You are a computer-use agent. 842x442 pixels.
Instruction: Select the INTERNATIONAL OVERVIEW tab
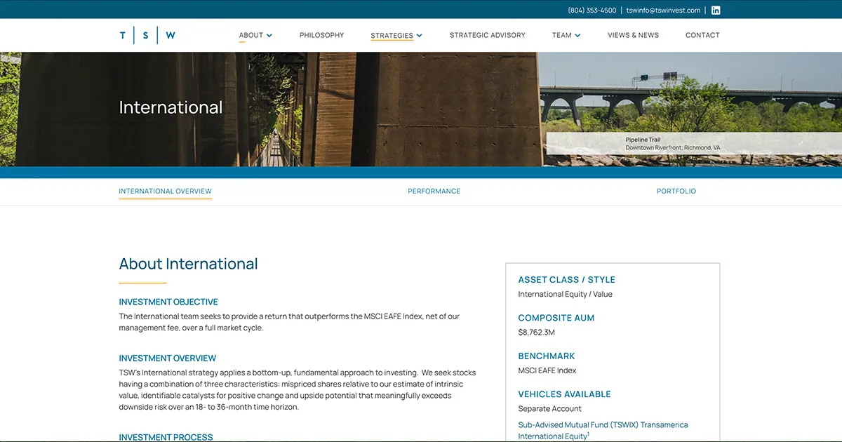click(x=165, y=190)
